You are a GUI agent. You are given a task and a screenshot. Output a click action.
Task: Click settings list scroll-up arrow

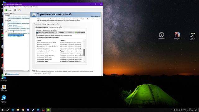84,40
